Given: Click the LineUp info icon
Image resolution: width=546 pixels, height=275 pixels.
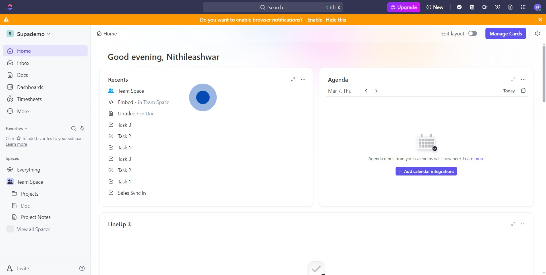Looking at the screenshot, I should [130, 224].
